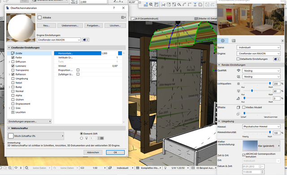Click the scissors trim icon in top toolbar

[163, 5]
